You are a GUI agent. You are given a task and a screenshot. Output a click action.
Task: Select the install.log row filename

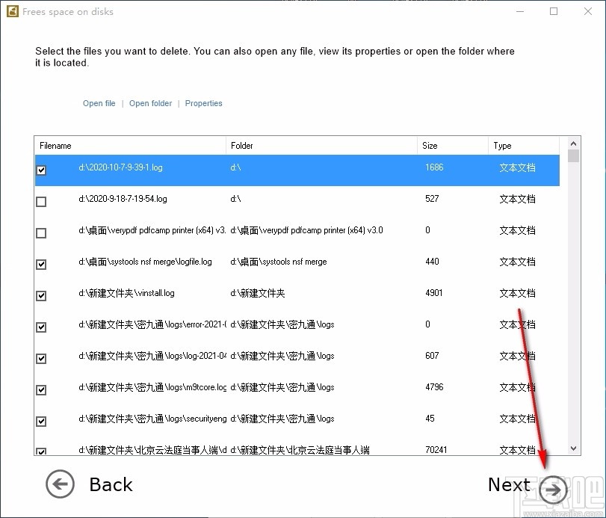[126, 293]
